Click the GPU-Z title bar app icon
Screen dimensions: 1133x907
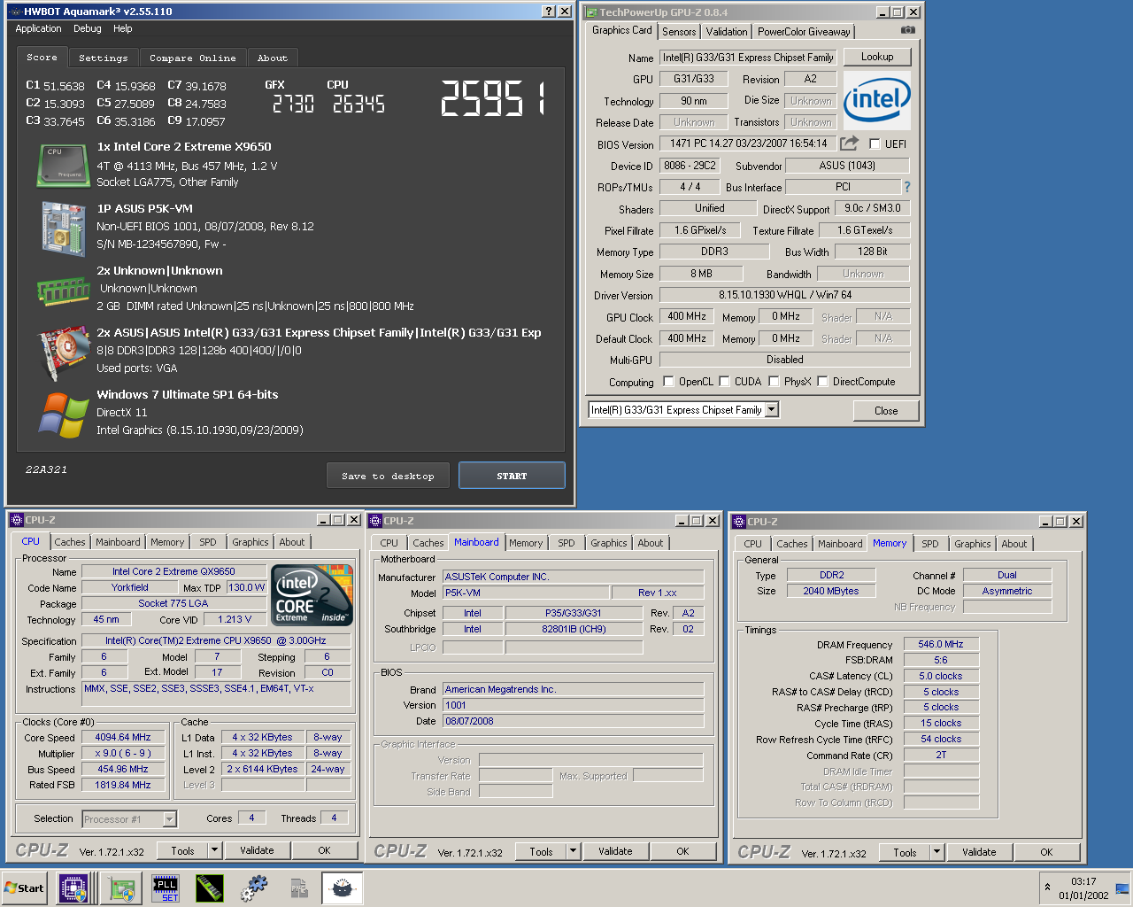(x=591, y=12)
